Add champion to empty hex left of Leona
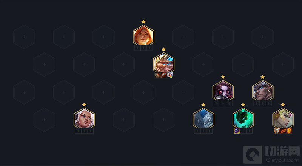This screenshot has width=302, height=166. tap(103, 37)
